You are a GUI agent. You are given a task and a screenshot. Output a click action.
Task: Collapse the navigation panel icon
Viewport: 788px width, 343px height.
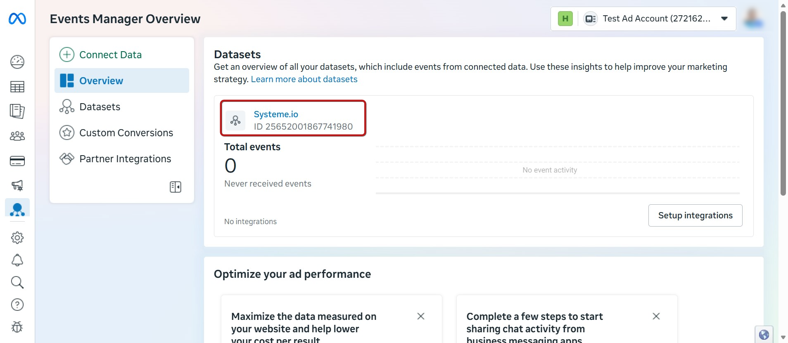pyautogui.click(x=176, y=187)
